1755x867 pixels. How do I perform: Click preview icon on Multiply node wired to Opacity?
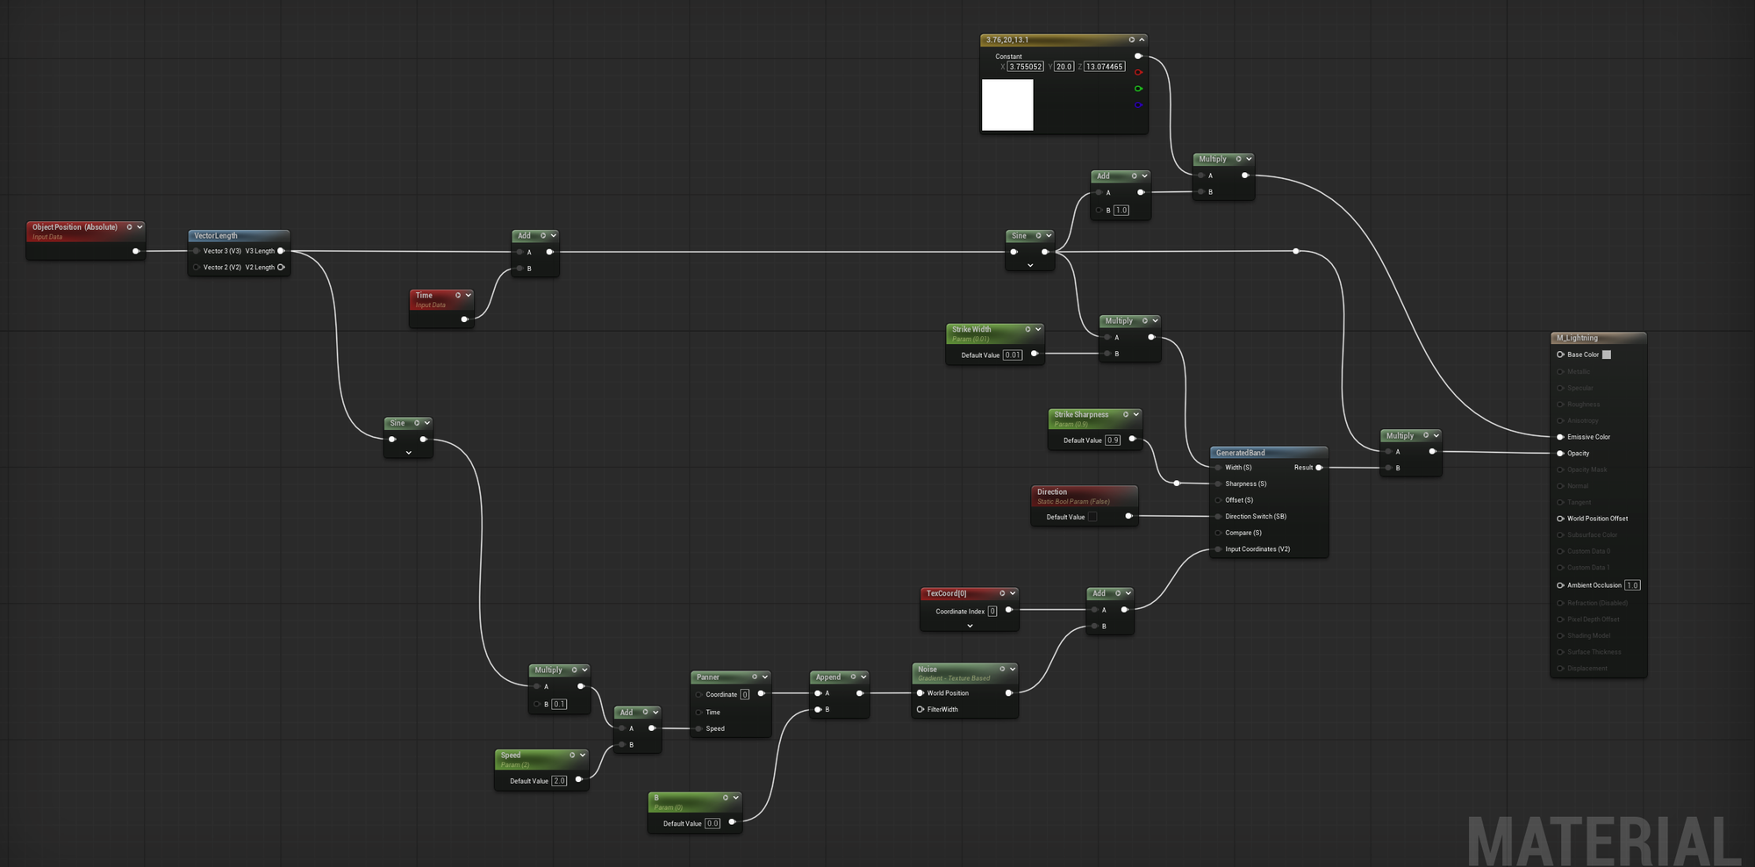tap(1426, 435)
